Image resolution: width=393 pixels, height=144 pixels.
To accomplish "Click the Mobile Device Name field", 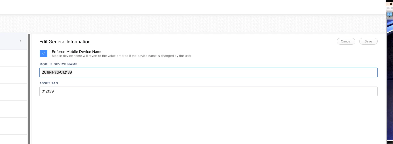I will (x=208, y=72).
